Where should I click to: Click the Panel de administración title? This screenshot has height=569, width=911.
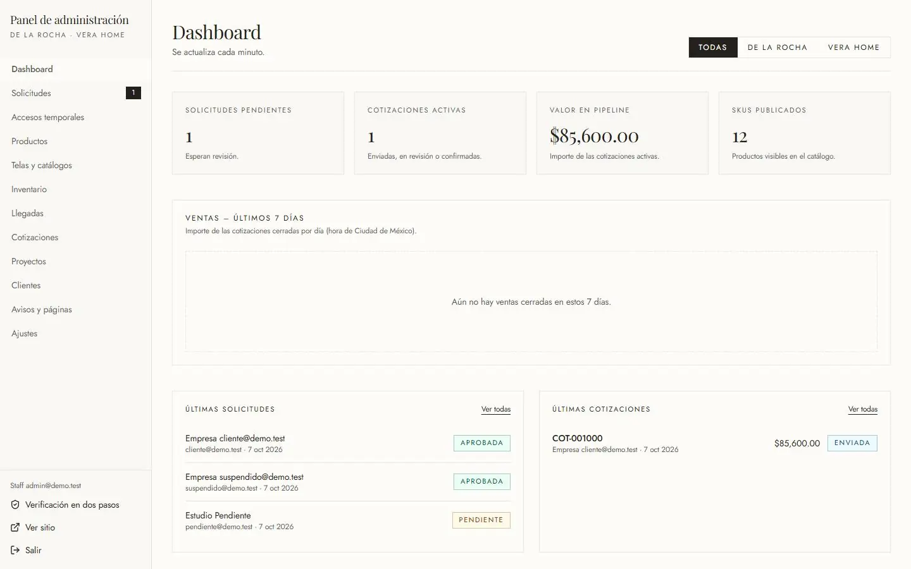click(70, 20)
